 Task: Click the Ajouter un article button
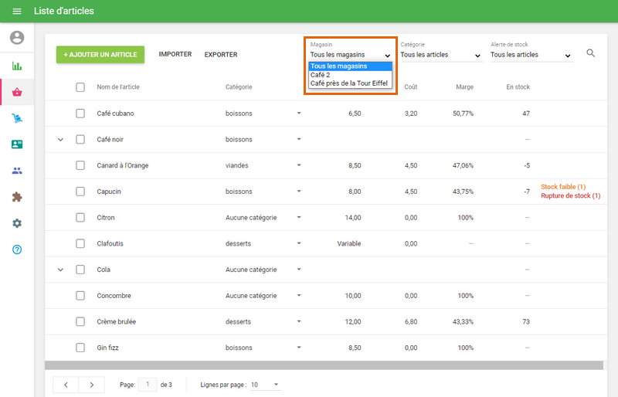(100, 55)
